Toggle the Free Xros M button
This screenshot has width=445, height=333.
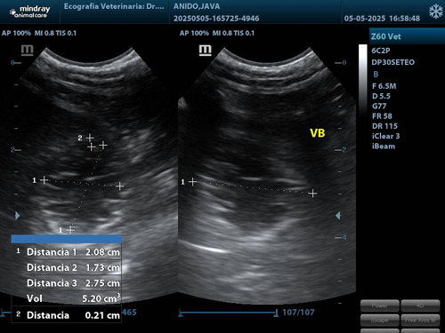pos(420,321)
